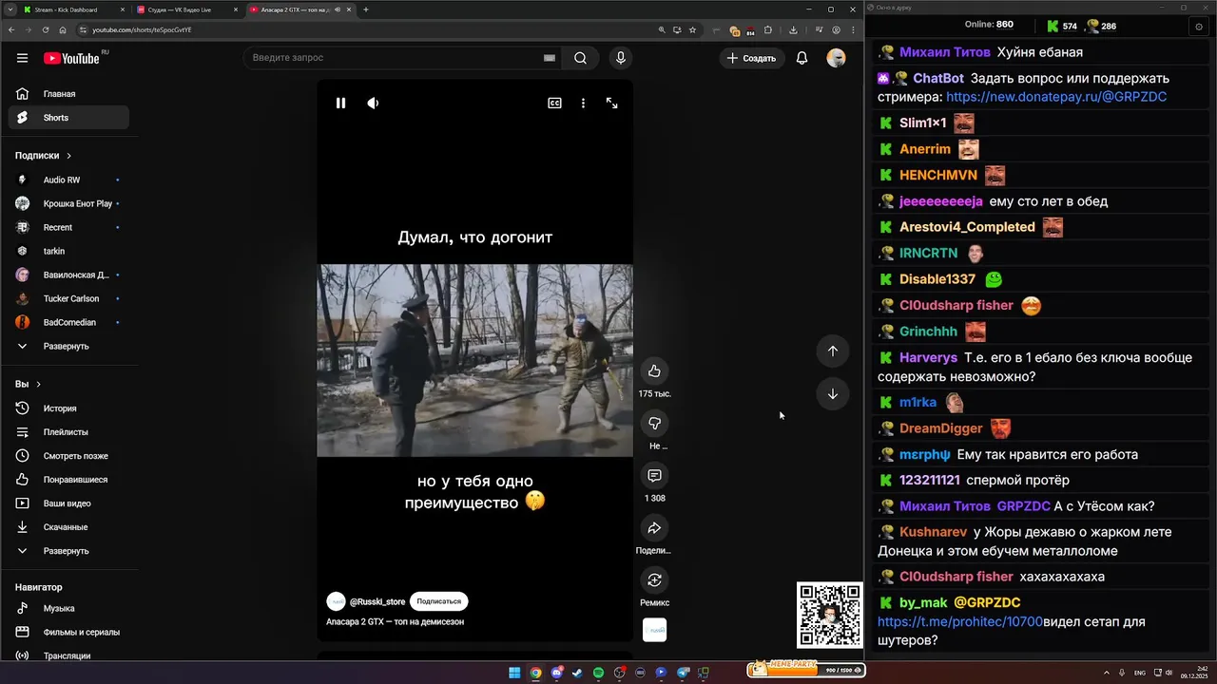Open Tucker Carlson subscription
The height and width of the screenshot is (684, 1217).
click(x=68, y=298)
